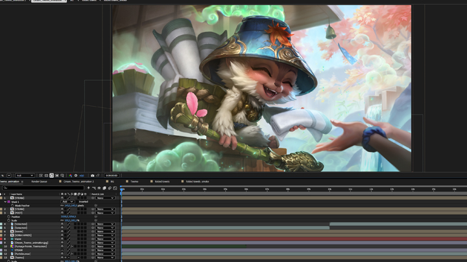The image size is (467, 262).
Task: Toggle constrain proportions link for Mask Feather
Action: [x=62, y=205]
